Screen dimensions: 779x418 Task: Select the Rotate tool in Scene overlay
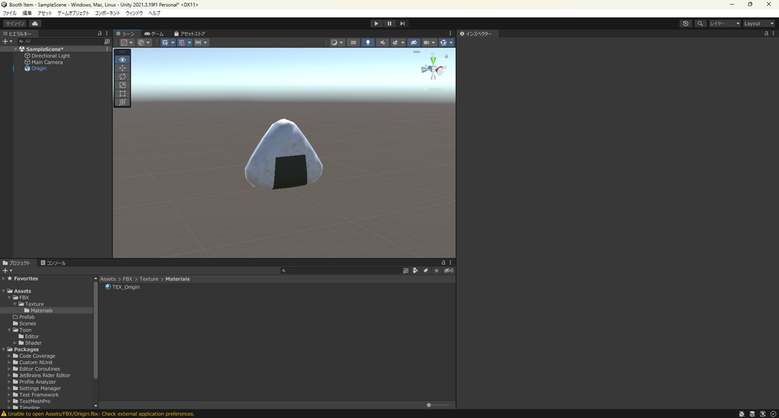122,77
